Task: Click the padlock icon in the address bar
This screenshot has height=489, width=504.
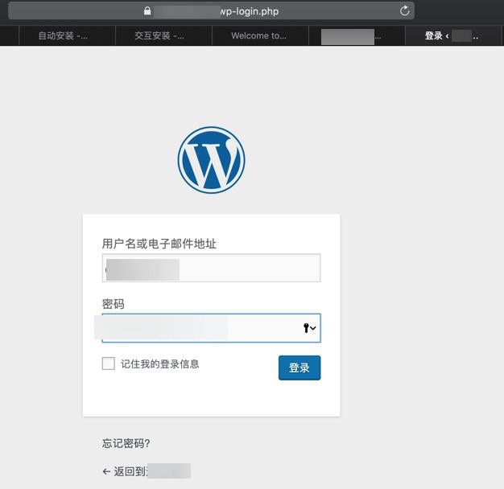Action: [147, 11]
